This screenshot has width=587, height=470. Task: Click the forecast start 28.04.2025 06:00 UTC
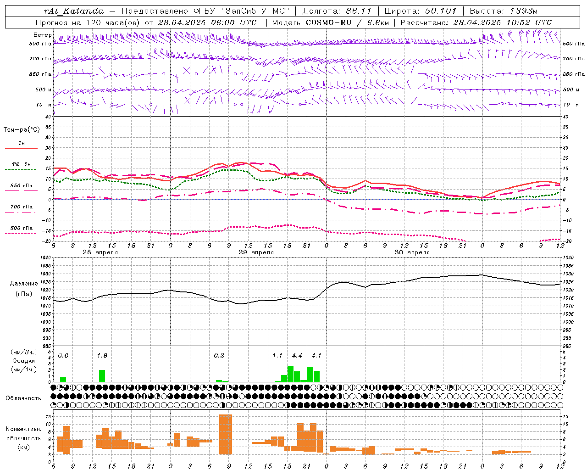click(x=207, y=22)
